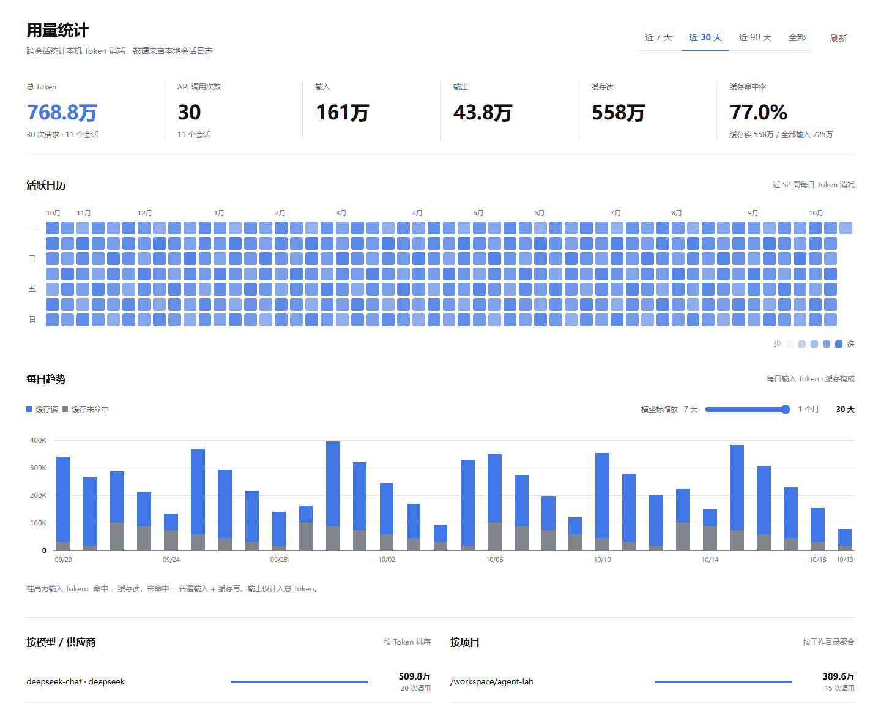The height and width of the screenshot is (704, 881).
Task: Click the 每日输入 Token · 缓存构成 caption
Action: point(811,379)
